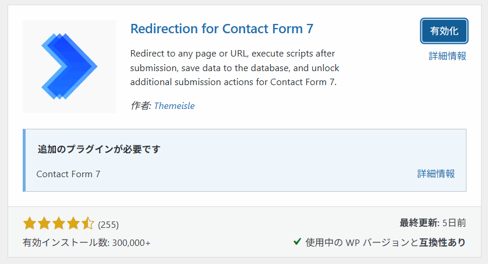The width and height of the screenshot is (488, 264).
Task: Click the 追加のプラグインが必要です notice heading
Action: [x=99, y=149]
